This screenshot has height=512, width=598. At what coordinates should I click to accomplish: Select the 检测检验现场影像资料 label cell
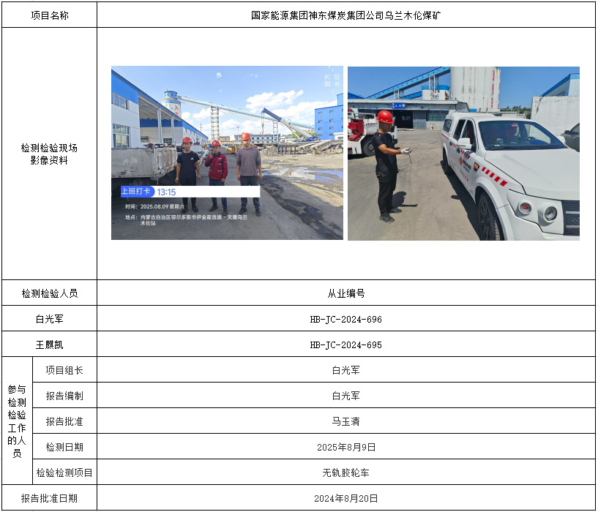(50, 154)
